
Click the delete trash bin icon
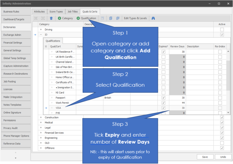(51, 18)
